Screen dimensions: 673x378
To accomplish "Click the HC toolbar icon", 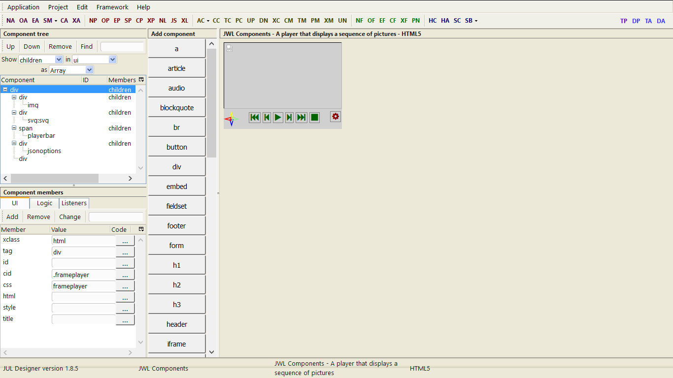I will (433, 20).
